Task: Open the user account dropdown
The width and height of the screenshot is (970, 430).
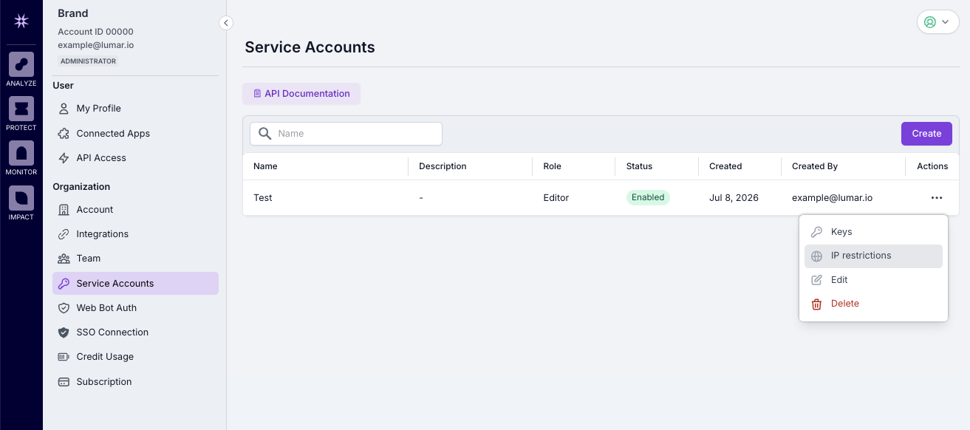Action: click(x=937, y=22)
